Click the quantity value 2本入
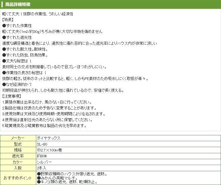This screenshot has height=185, width=221. (x=42, y=168)
